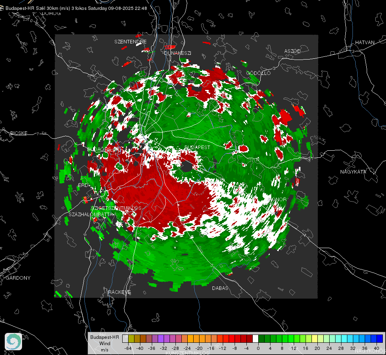Click the 12 legend value
The image size is (386, 355).
[x=294, y=348]
